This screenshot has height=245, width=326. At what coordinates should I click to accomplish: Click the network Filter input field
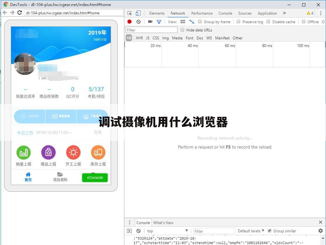pos(151,30)
